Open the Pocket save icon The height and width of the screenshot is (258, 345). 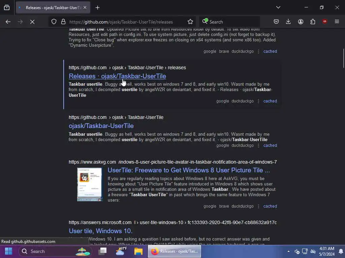click(x=276, y=21)
